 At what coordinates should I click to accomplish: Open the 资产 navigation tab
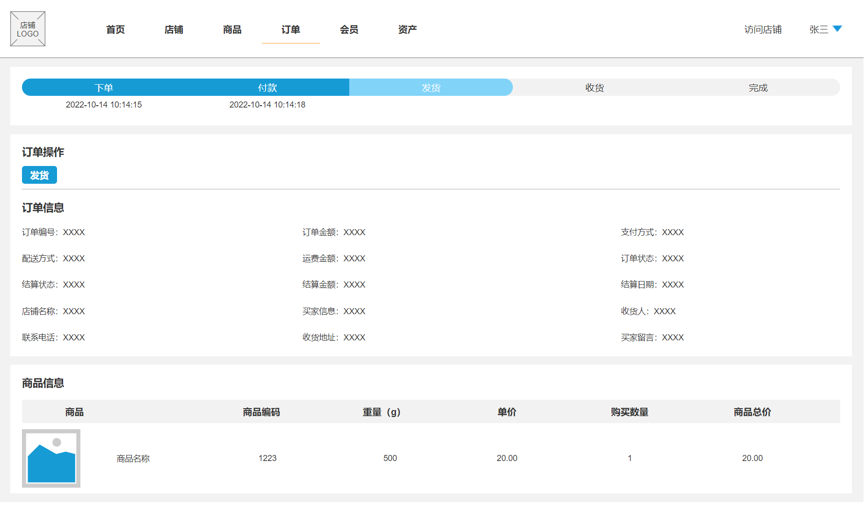point(408,29)
